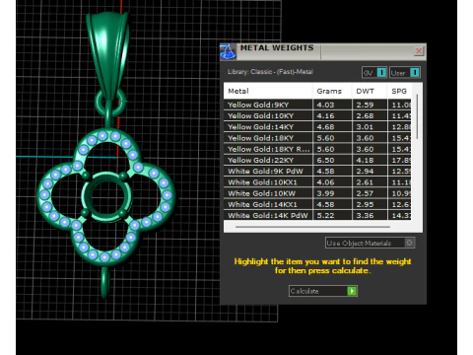Sort by the Metal column header
The width and height of the screenshot is (473, 355).
pos(268,91)
